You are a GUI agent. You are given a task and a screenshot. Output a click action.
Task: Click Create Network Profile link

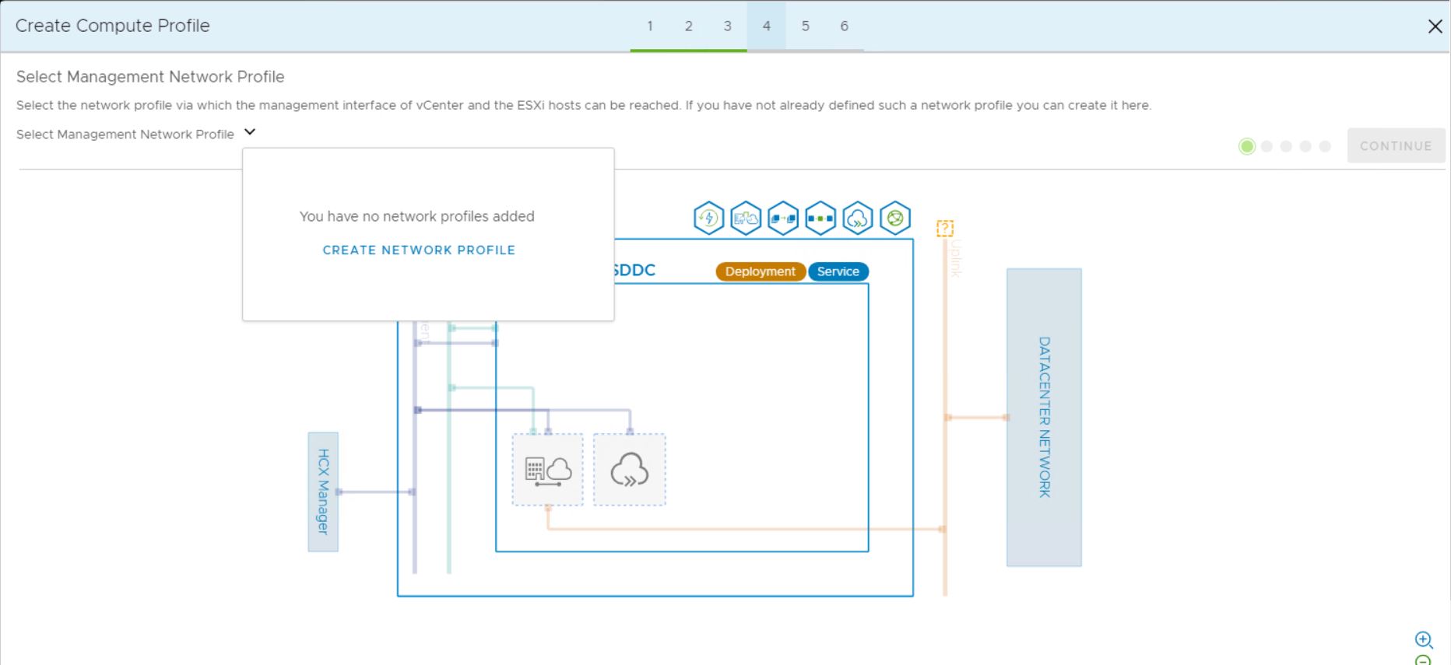(419, 250)
